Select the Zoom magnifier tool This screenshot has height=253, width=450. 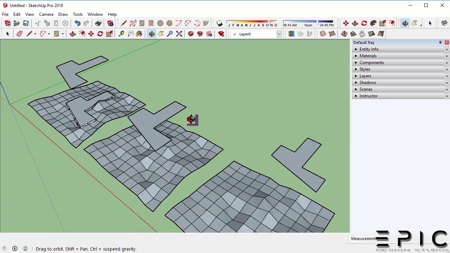170,34
